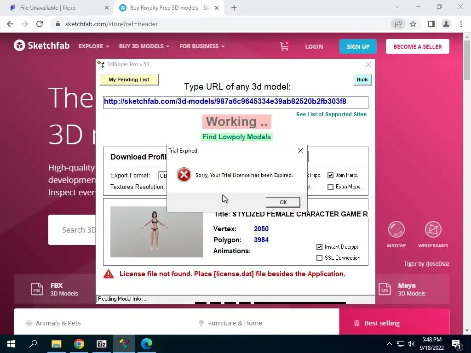471x353 pixels.
Task: Open File Explorer from taskbar
Action: (x=56, y=344)
